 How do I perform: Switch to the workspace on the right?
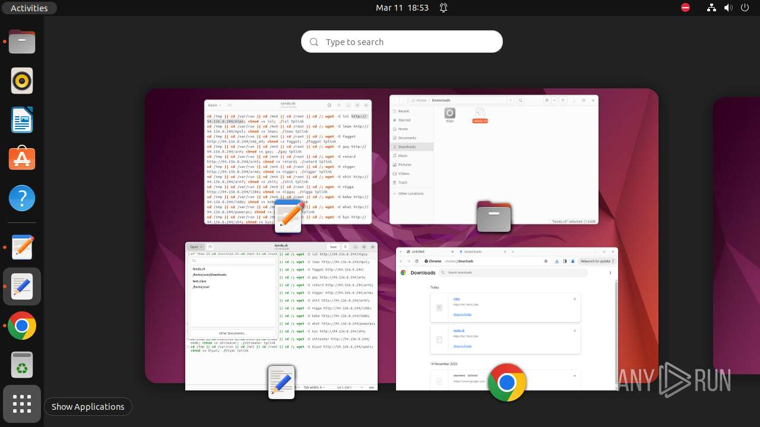[x=736, y=236]
